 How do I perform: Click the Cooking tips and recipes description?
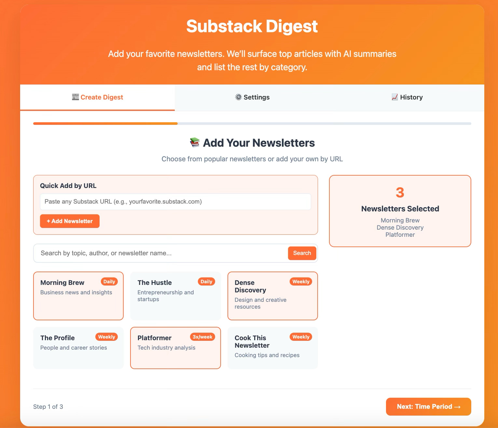tap(267, 355)
